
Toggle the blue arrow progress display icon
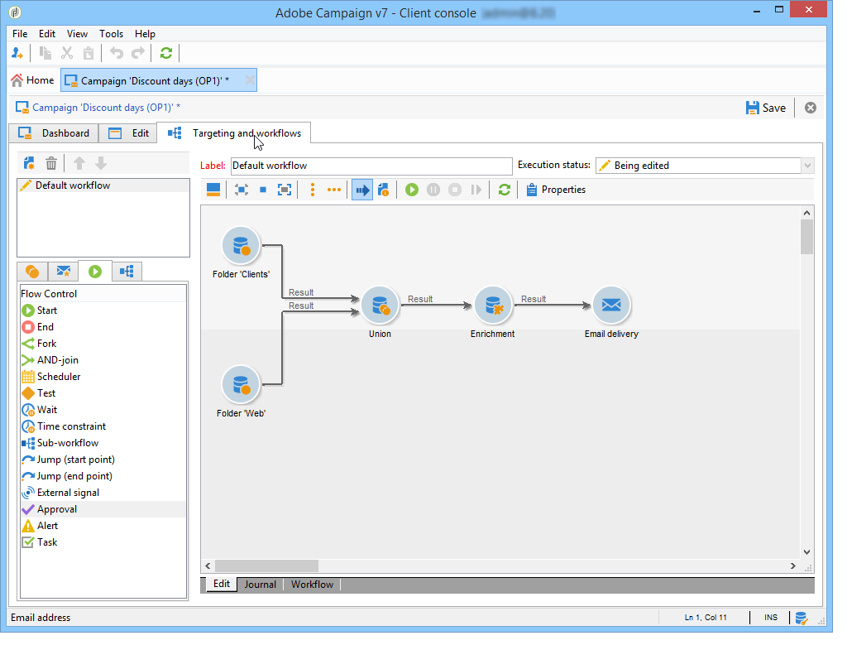(362, 190)
